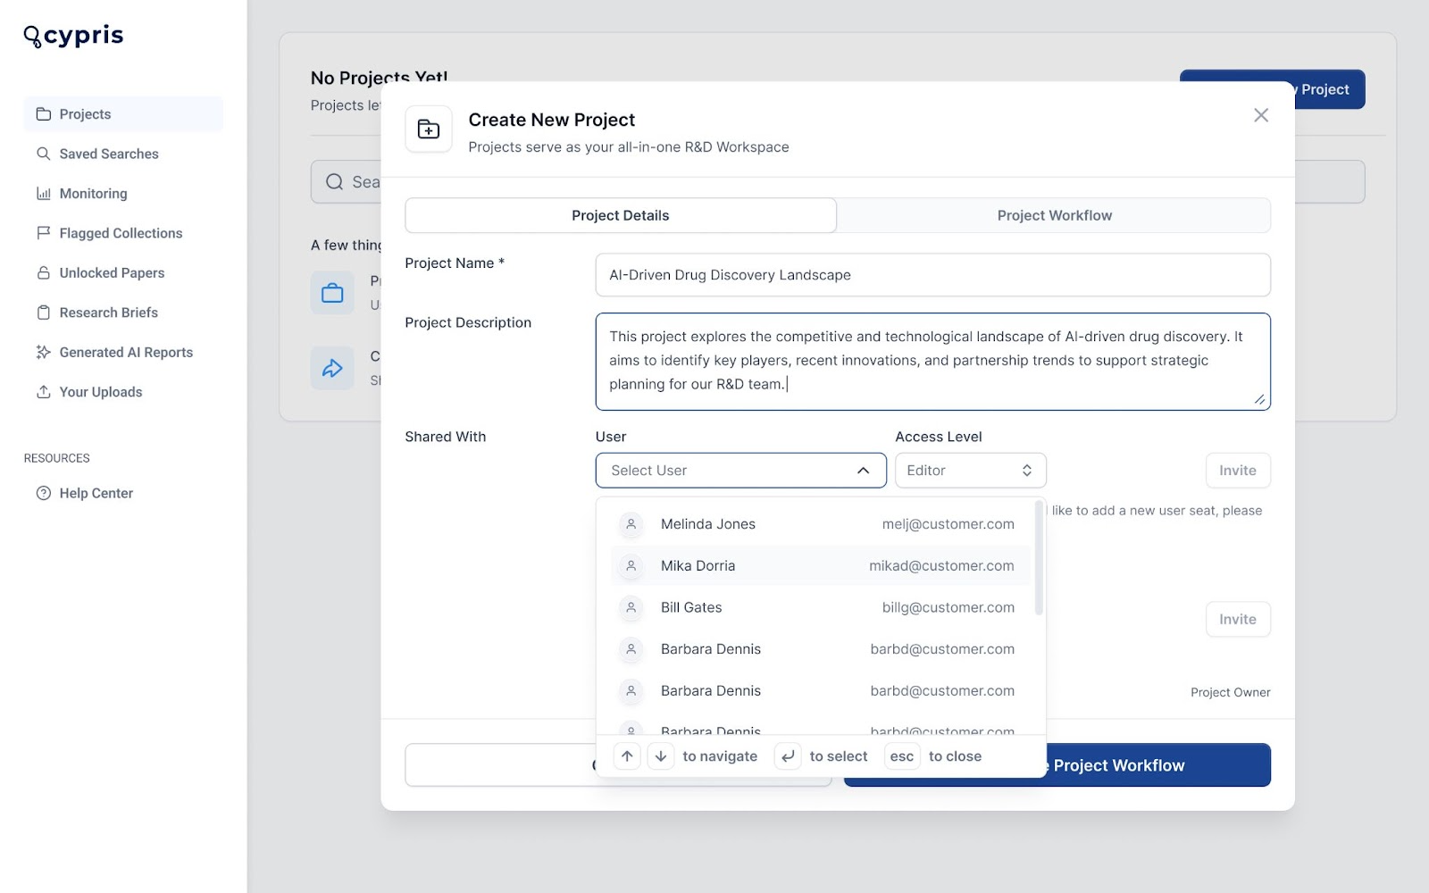Click the Select User chevron arrow
1429x893 pixels.
863,471
